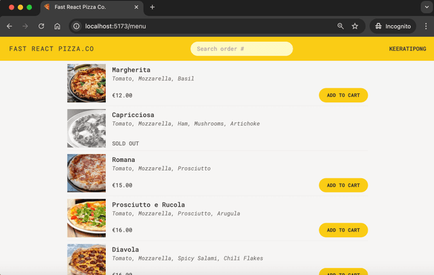View site information icon in address bar
434x275 pixels.
point(77,26)
